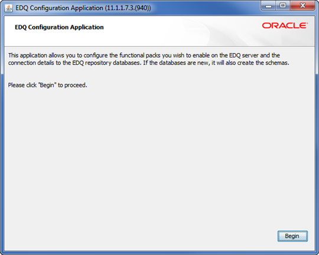The height and width of the screenshot is (255, 319).
Task: Maximize the EDQ Configuration window
Action: point(283,6)
